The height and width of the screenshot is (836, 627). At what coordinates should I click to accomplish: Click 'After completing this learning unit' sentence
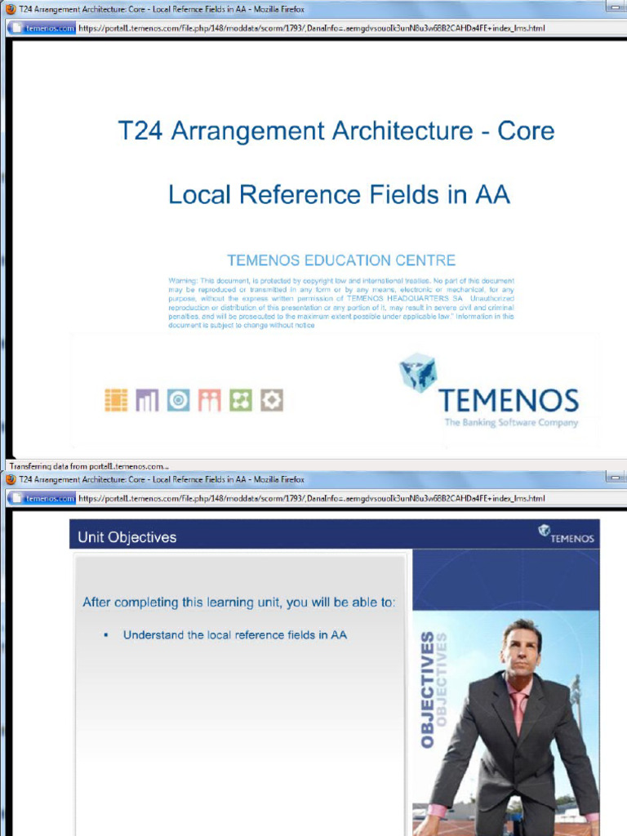tap(239, 603)
